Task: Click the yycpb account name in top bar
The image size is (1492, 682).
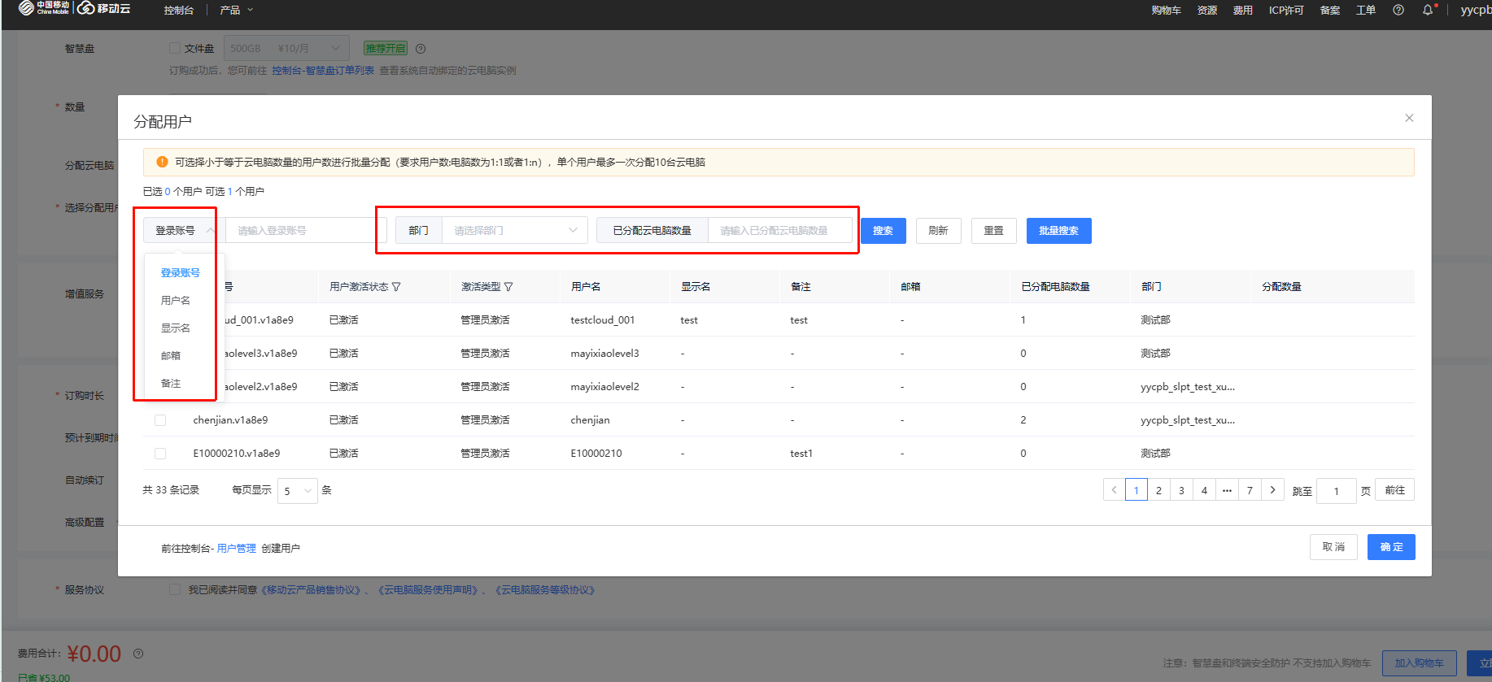Action: point(1476,11)
